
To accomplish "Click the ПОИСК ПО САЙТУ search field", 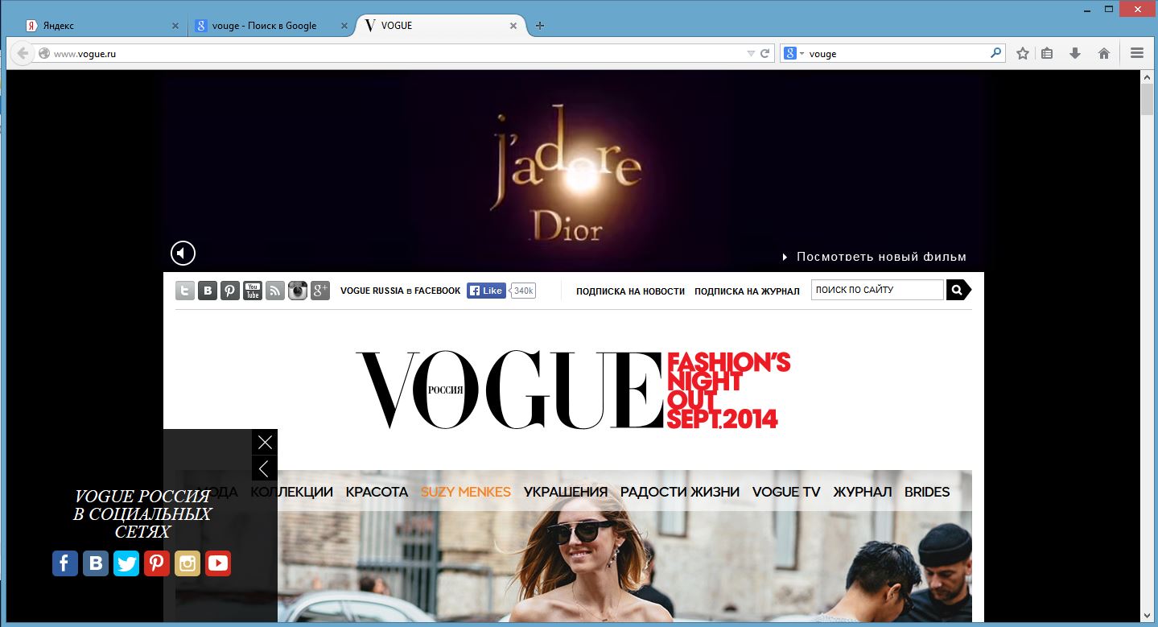I will (x=877, y=290).
